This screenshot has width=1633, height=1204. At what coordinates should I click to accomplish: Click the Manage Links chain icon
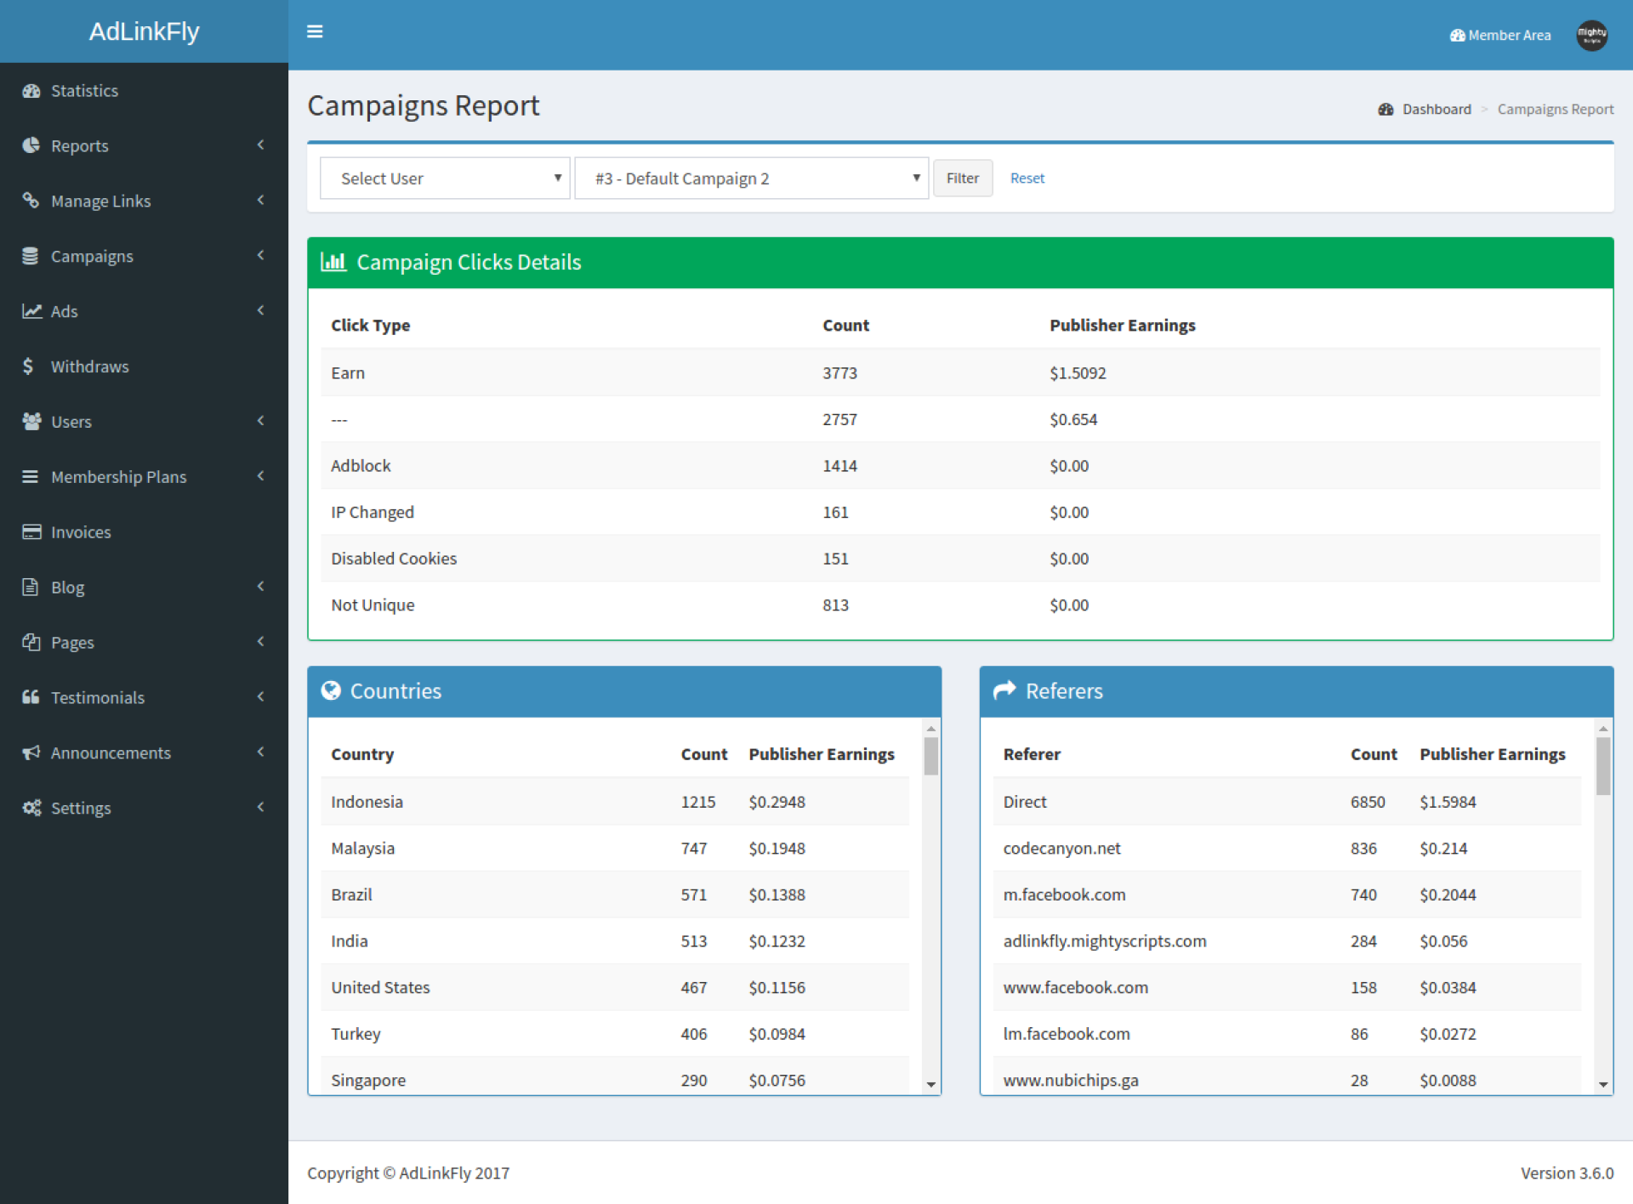tap(31, 201)
